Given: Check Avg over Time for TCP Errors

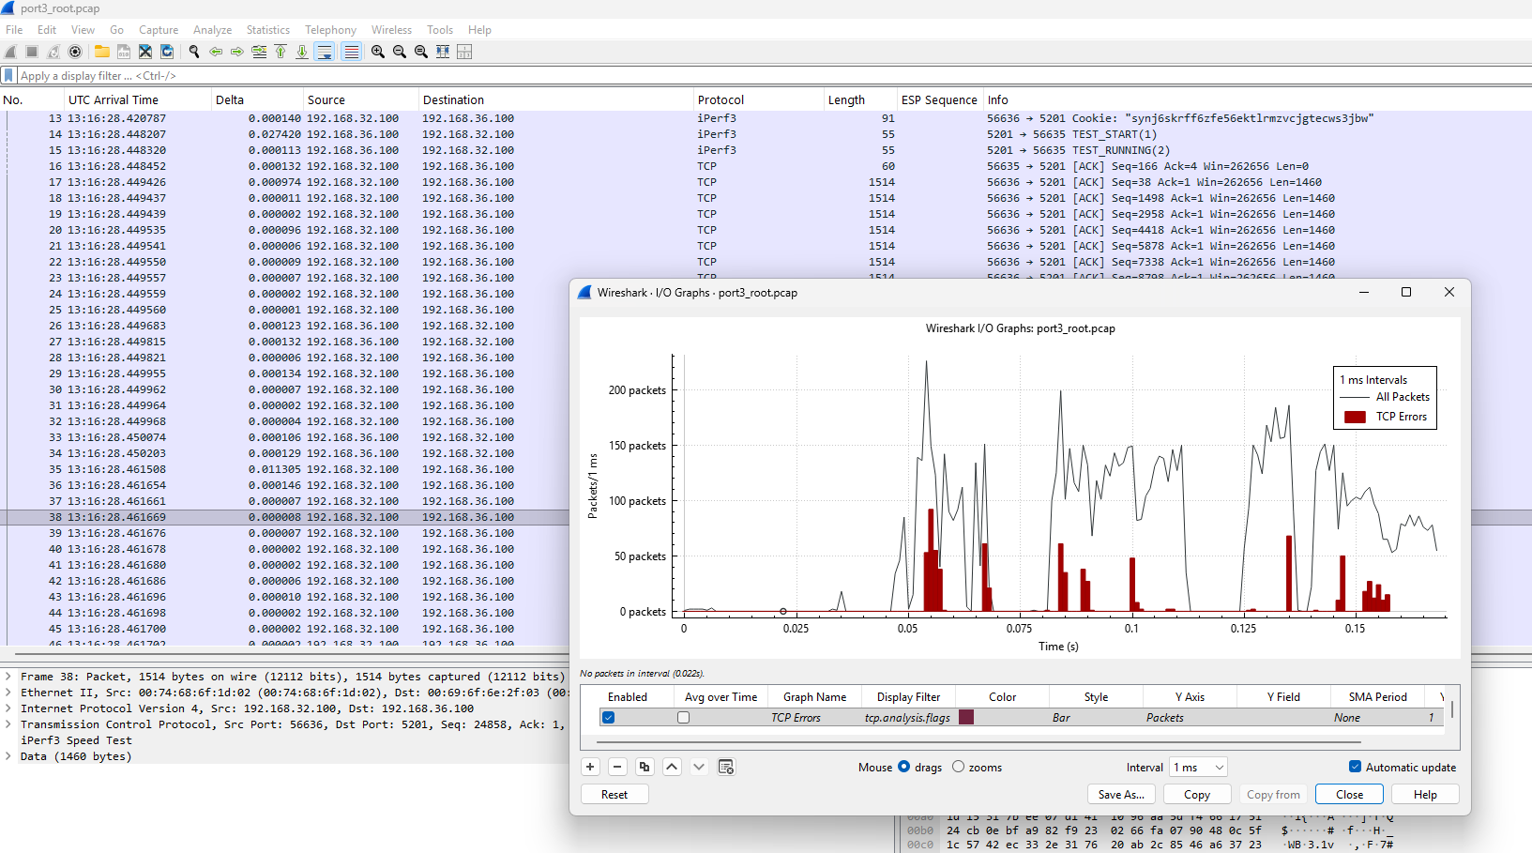Looking at the screenshot, I should (x=684, y=718).
